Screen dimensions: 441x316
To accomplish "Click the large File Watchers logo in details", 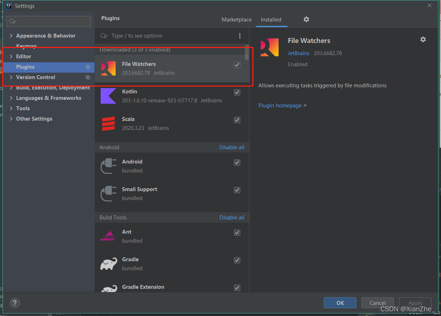I will click(x=269, y=47).
